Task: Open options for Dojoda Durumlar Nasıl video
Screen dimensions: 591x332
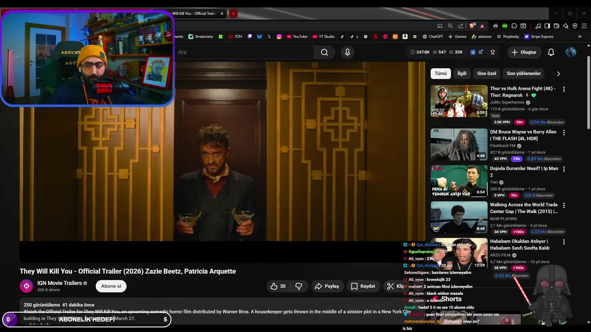Action: pyautogui.click(x=563, y=169)
